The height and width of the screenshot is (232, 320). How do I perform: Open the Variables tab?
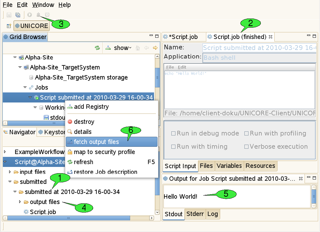tap(229, 166)
